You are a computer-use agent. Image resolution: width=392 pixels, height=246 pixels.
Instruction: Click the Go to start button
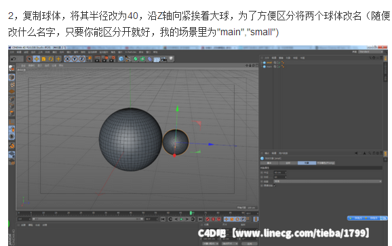(163, 219)
